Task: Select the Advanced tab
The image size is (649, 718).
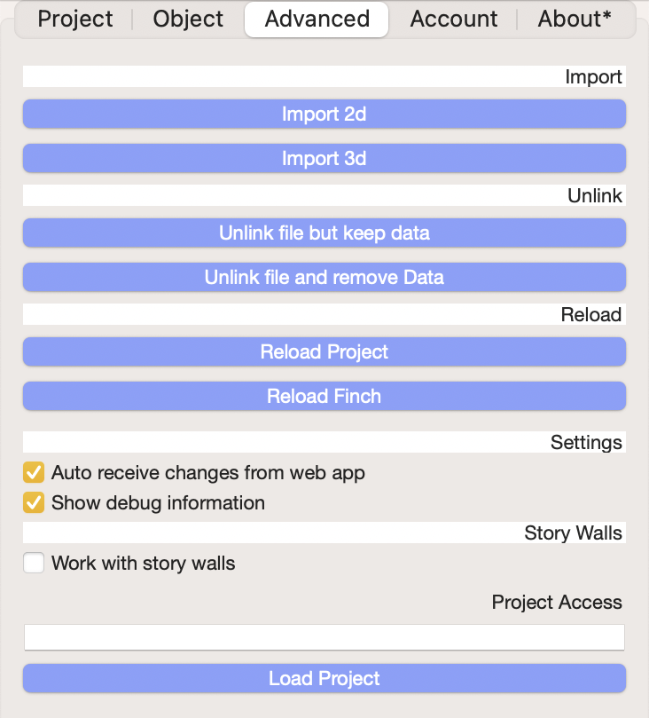Action: click(317, 19)
